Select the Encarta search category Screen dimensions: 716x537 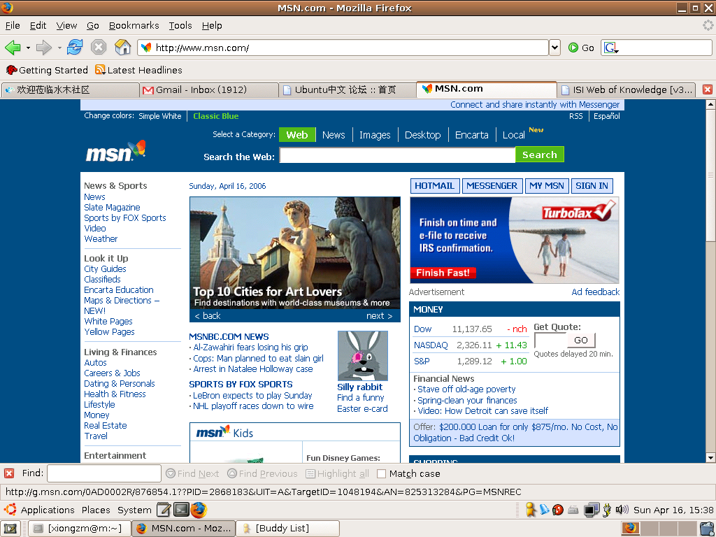tap(472, 135)
